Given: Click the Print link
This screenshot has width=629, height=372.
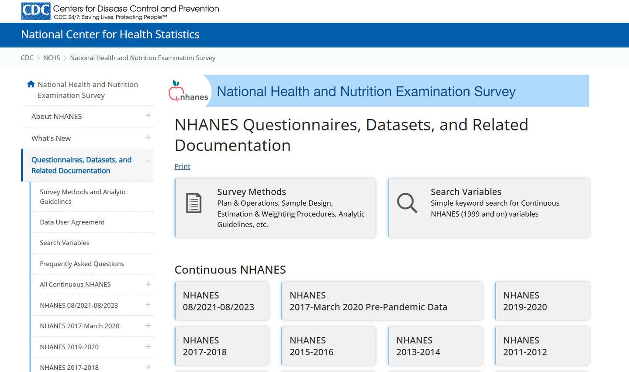Looking at the screenshot, I should point(182,166).
